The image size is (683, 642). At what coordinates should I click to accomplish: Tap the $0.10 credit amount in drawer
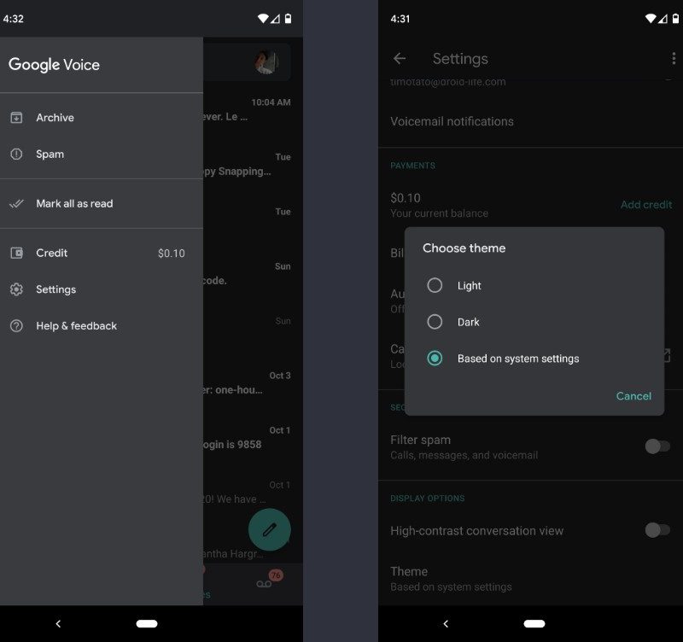pyautogui.click(x=172, y=254)
